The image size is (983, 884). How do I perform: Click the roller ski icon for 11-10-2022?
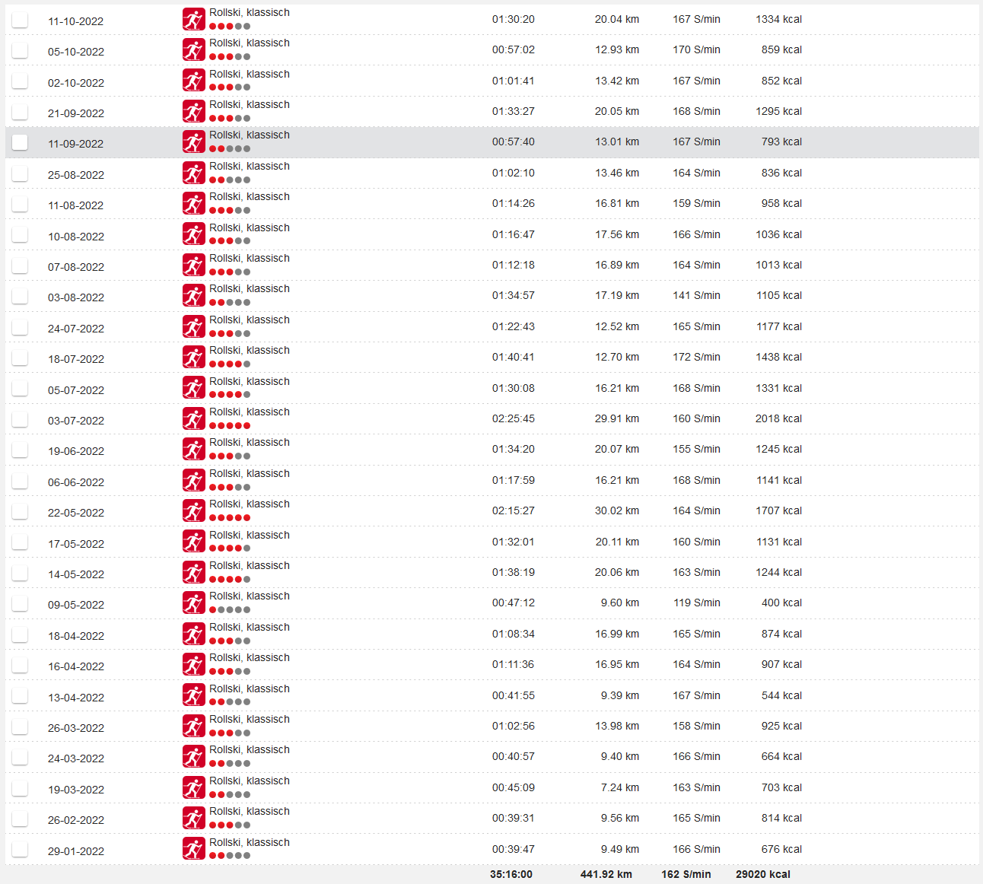(194, 20)
